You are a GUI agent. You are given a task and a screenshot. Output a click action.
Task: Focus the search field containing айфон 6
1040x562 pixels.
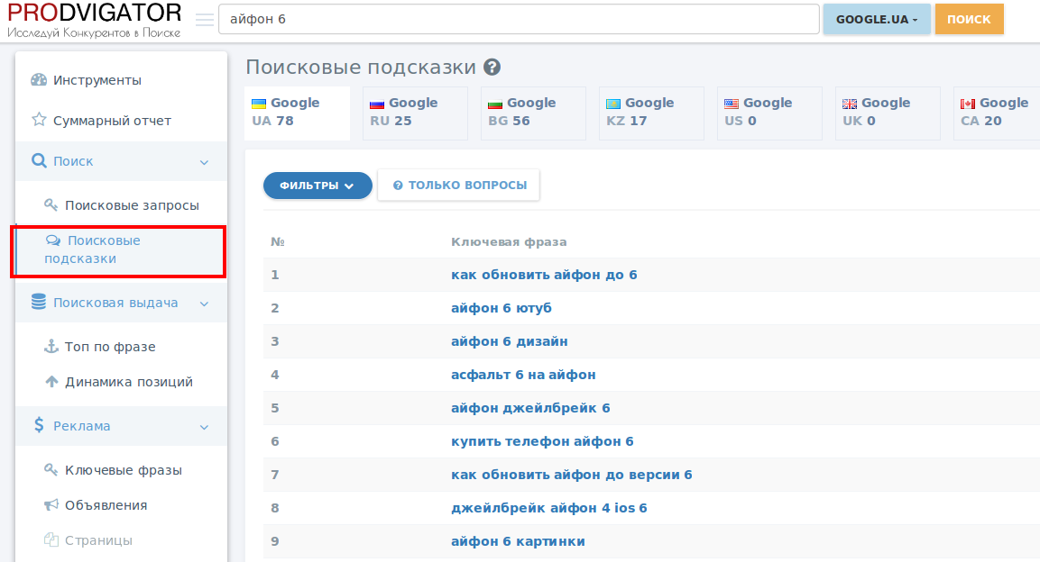(519, 19)
